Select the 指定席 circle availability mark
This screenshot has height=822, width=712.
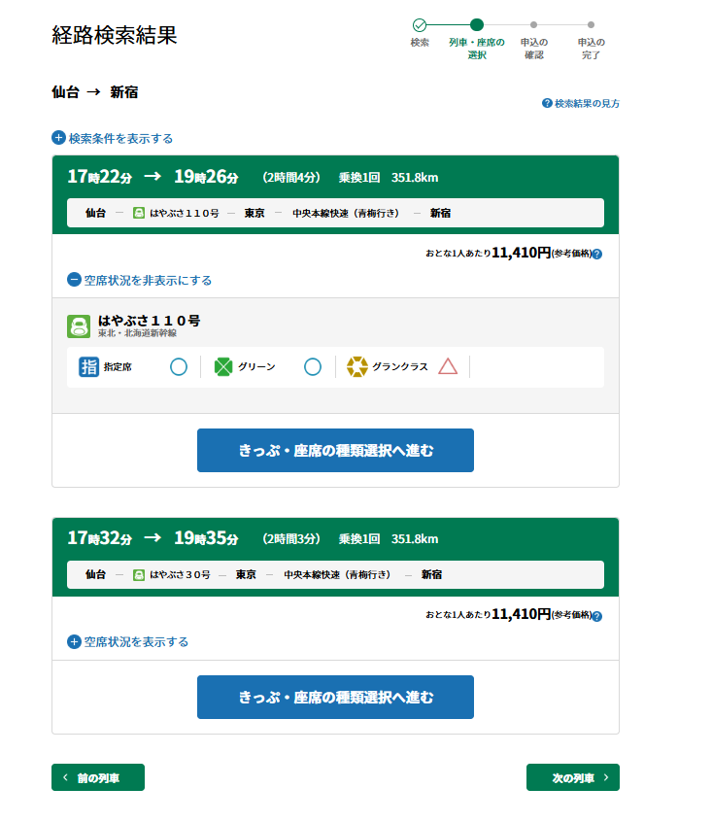[x=179, y=366]
